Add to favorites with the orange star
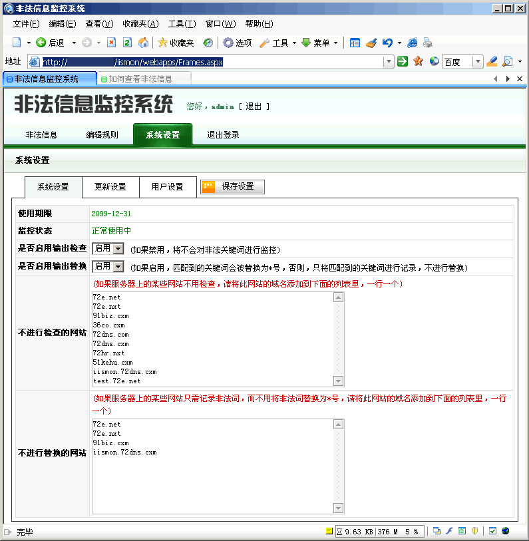 click(x=419, y=61)
